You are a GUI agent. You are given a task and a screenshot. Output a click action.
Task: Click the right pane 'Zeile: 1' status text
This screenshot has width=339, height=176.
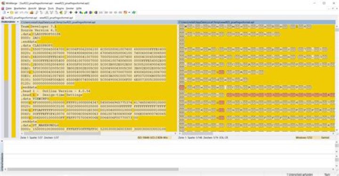203,137
